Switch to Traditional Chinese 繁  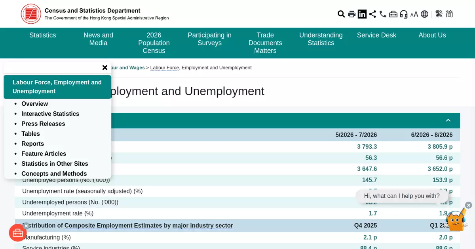coord(439,14)
